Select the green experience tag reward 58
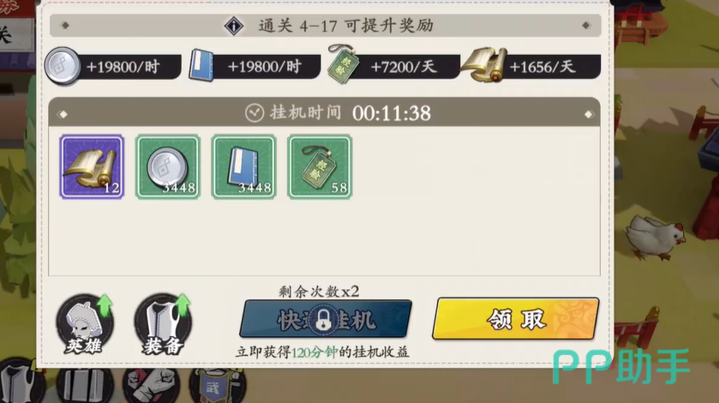This screenshot has height=403, width=719. (x=320, y=166)
